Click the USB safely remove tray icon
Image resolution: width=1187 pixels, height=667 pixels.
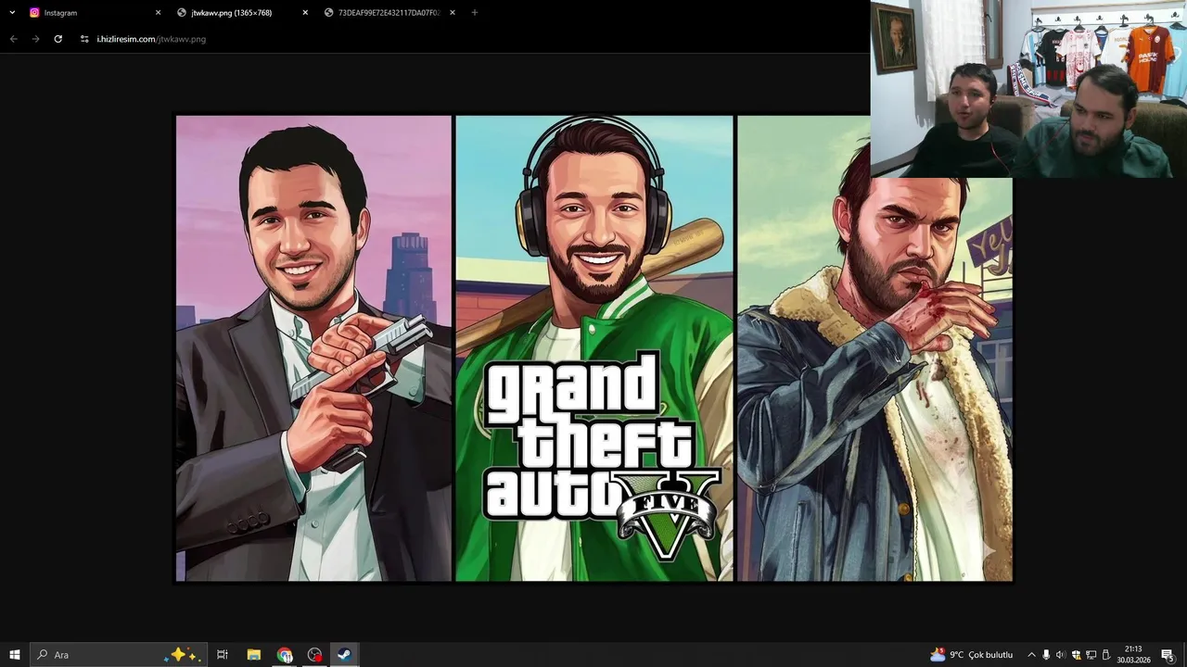pyautogui.click(x=1105, y=655)
